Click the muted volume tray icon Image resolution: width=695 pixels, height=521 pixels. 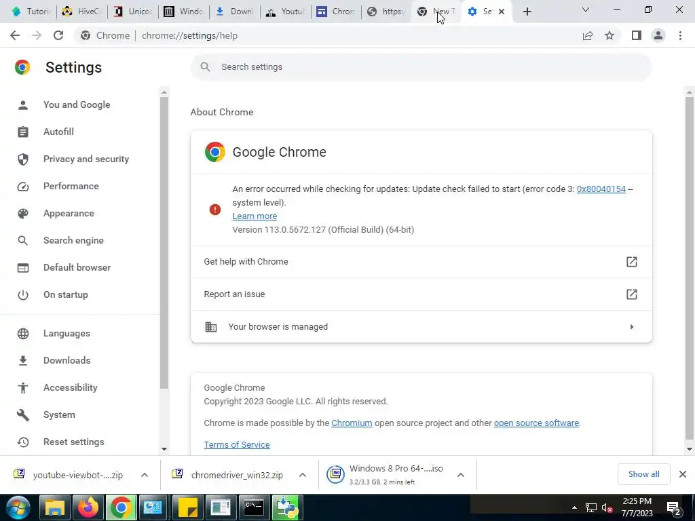(607, 508)
